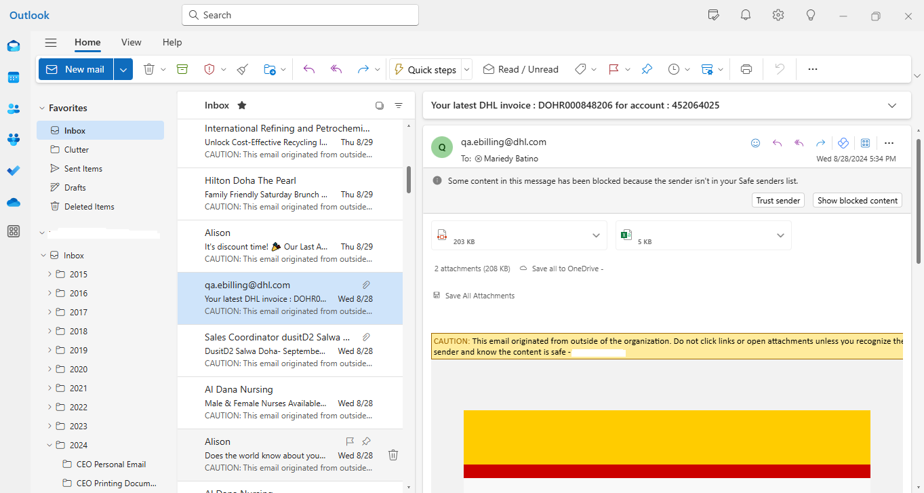Open the My Day notes icon in the title bar
Image resolution: width=924 pixels, height=493 pixels.
(x=713, y=15)
